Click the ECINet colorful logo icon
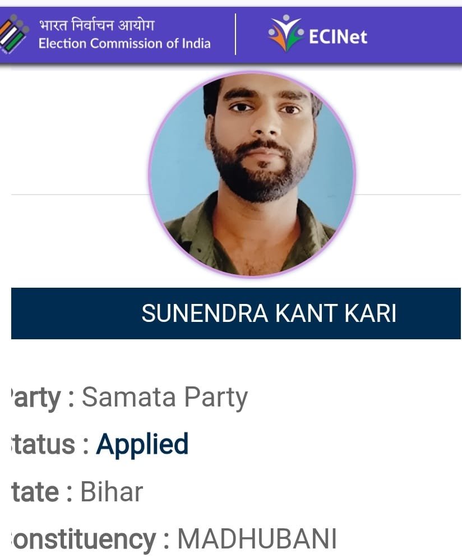 tap(285, 34)
